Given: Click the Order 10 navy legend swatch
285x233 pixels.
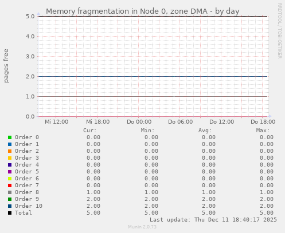Looking at the screenshot, I should (10, 206).
